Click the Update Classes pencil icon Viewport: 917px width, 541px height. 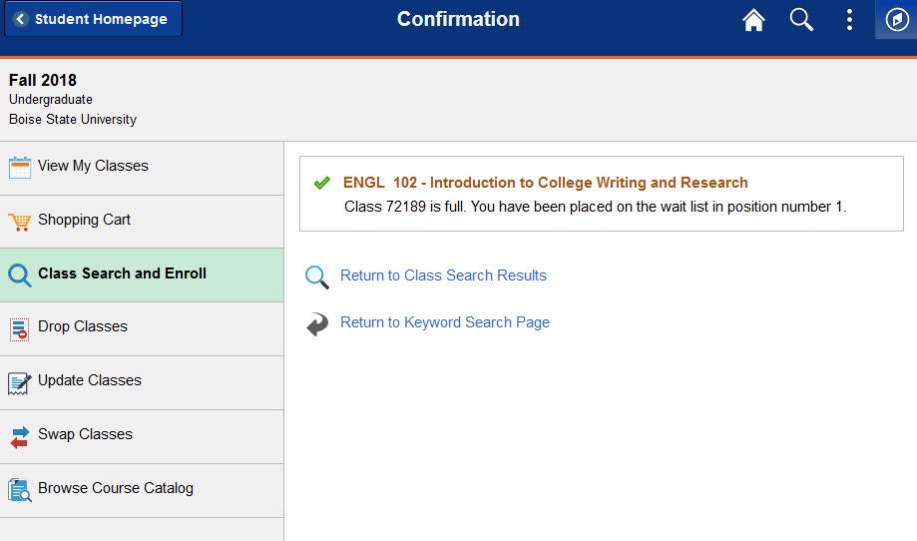pos(19,383)
